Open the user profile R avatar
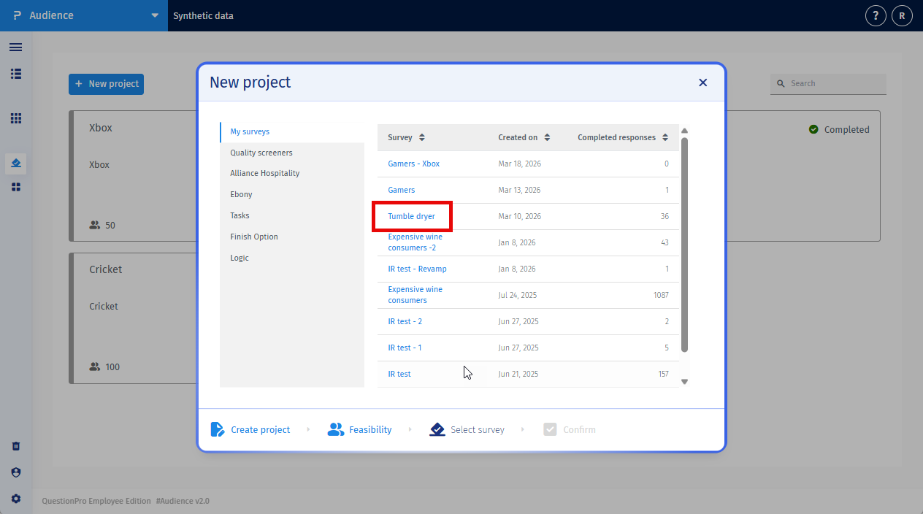The width and height of the screenshot is (923, 514). tap(902, 15)
